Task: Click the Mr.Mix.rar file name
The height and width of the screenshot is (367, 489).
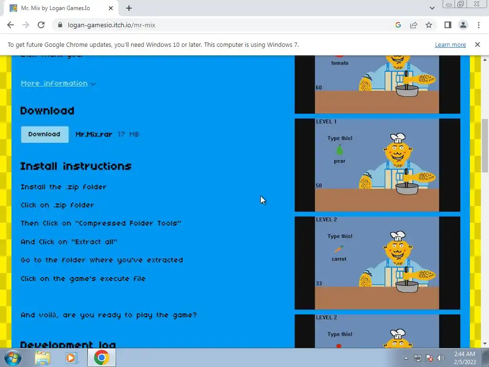Action: point(94,134)
